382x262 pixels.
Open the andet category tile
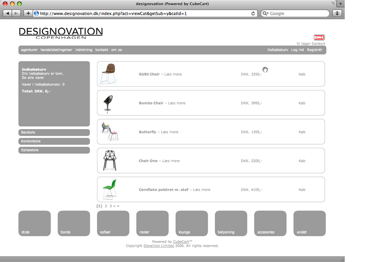309,223
